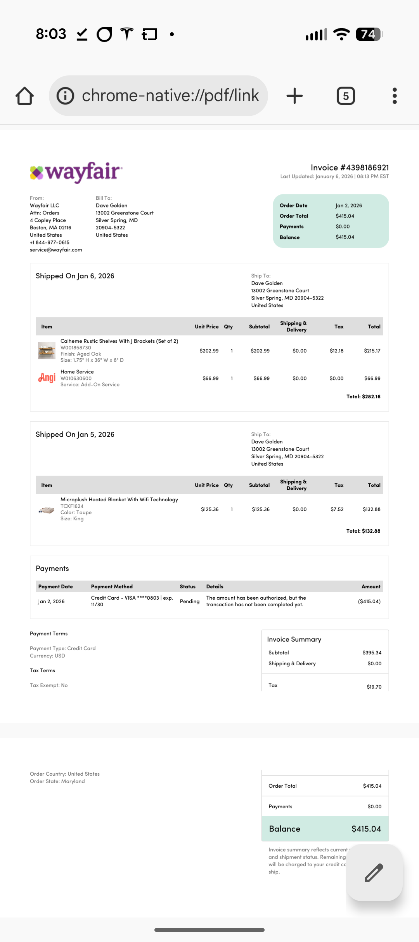Tap the Chrome home icon
Screen dimensions: 419x942
coord(24,96)
